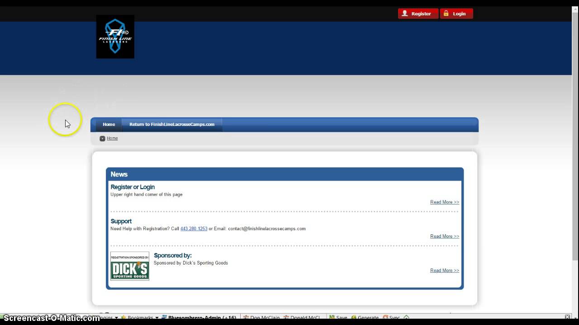The width and height of the screenshot is (579, 325).
Task: Click the News panel header
Action: click(x=285, y=174)
